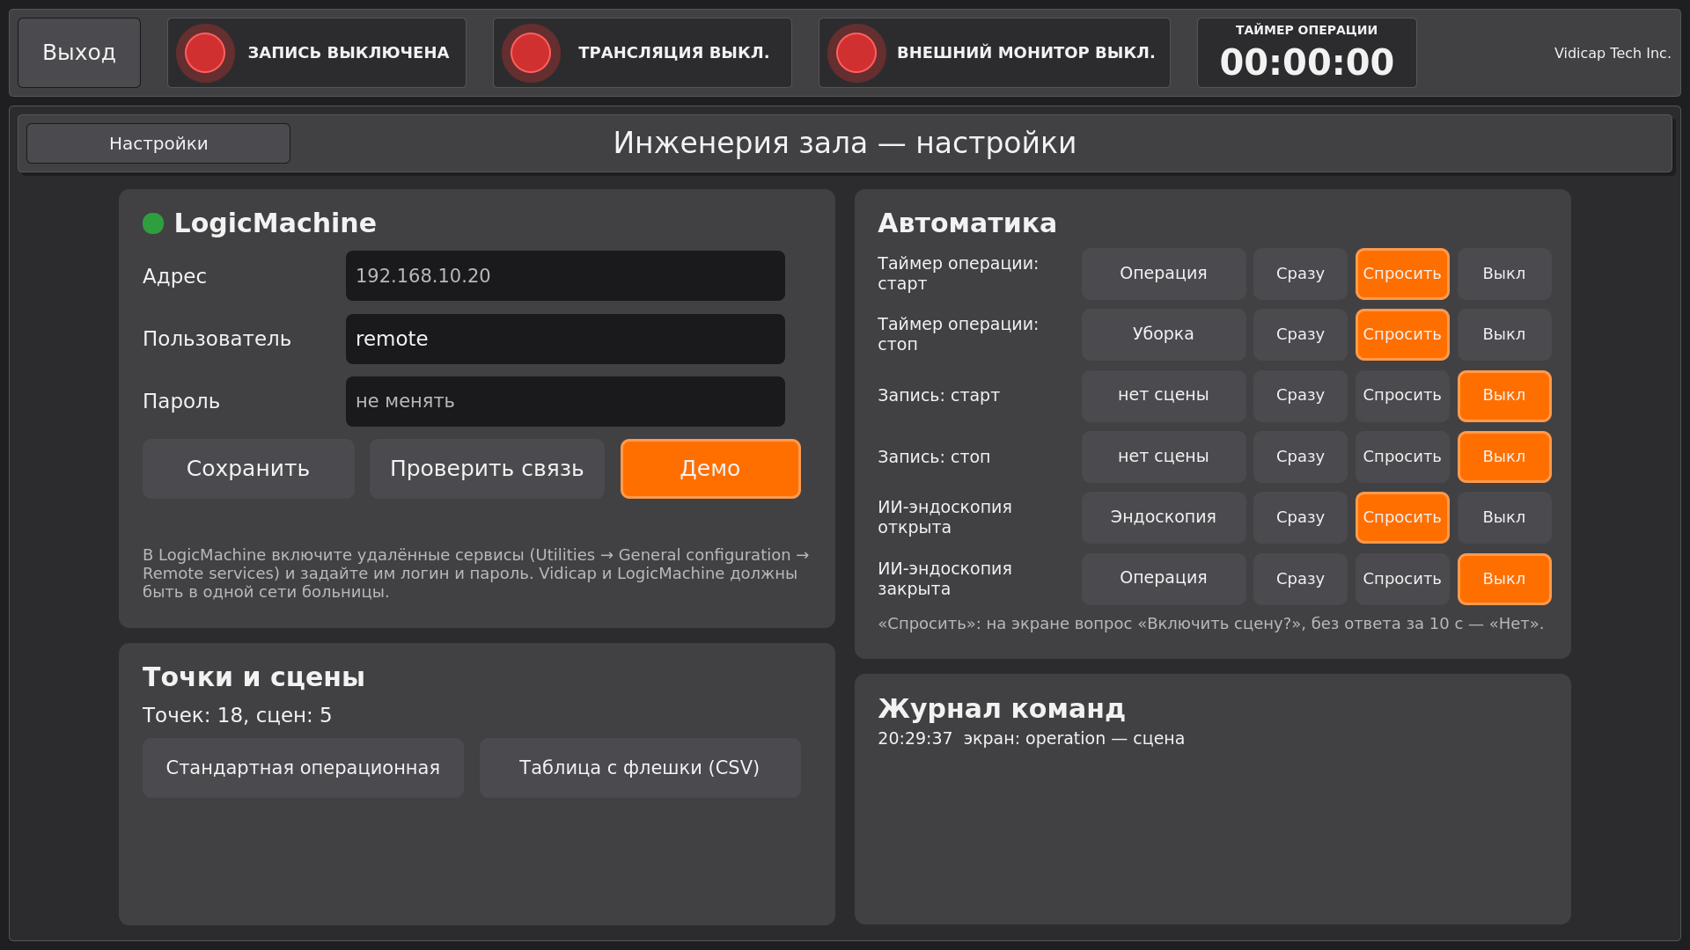Click Vidicap Tech Inc. label

pos(1613,53)
